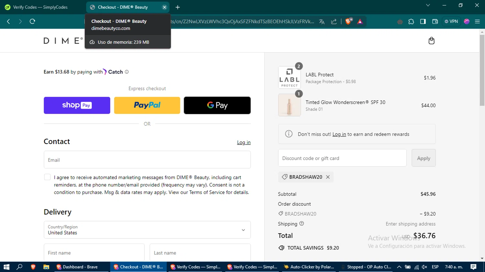The width and height of the screenshot is (485, 272).
Task: Click the Discount code or gift card field
Action: point(342,158)
